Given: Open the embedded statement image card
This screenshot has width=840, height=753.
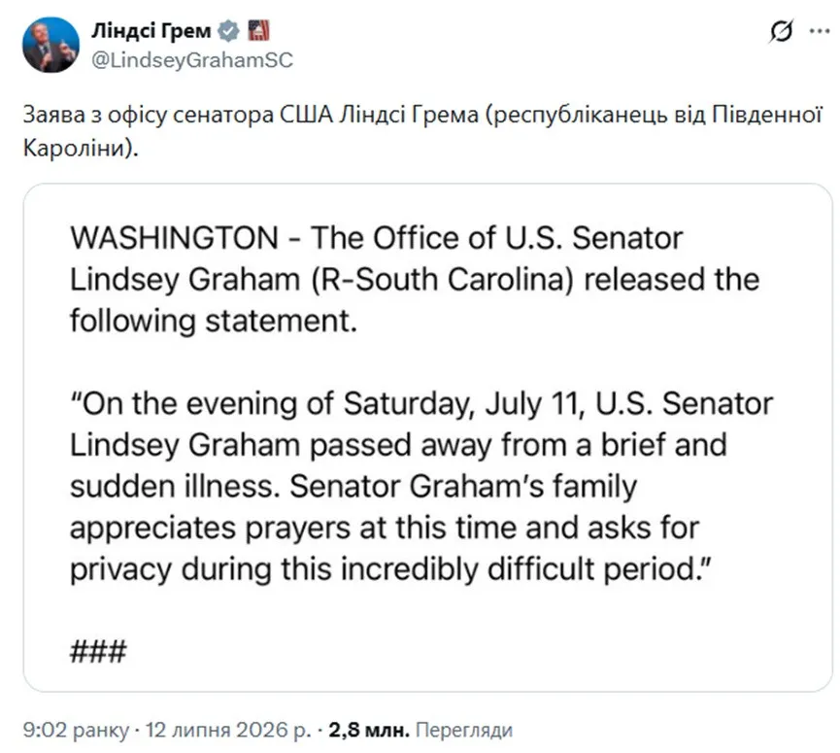Looking at the screenshot, I should click(427, 437).
